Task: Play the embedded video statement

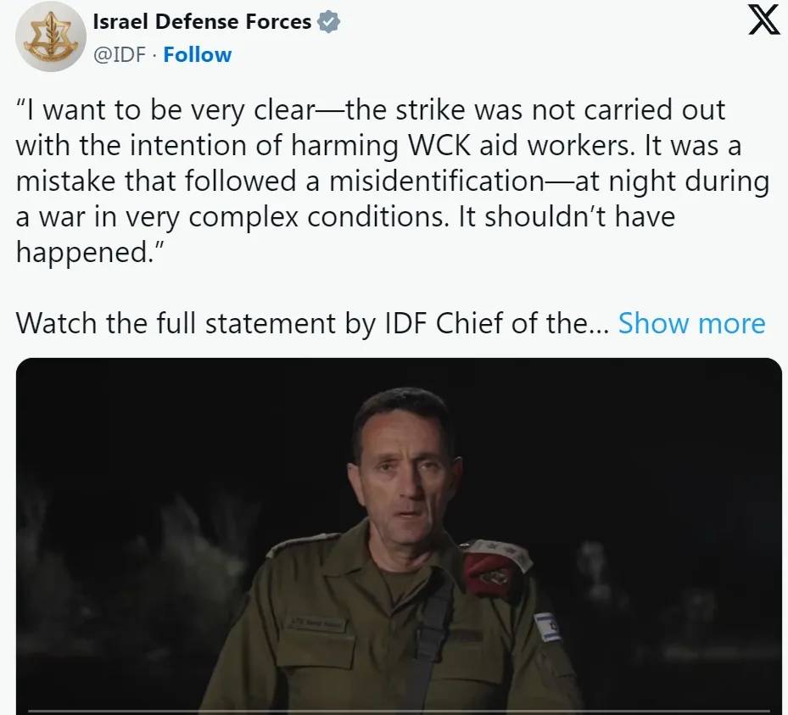Action: point(399,535)
